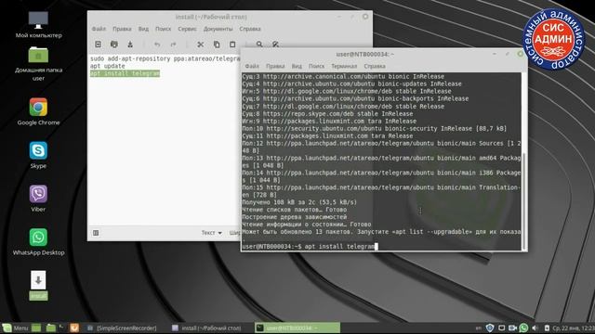Open the file manager launcher on taskbar
This screenshot has width=595, height=334.
[x=50, y=328]
